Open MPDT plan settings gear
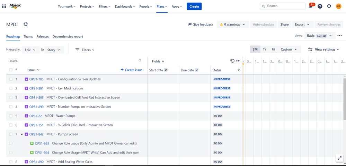The image size is (346, 166). point(26,24)
